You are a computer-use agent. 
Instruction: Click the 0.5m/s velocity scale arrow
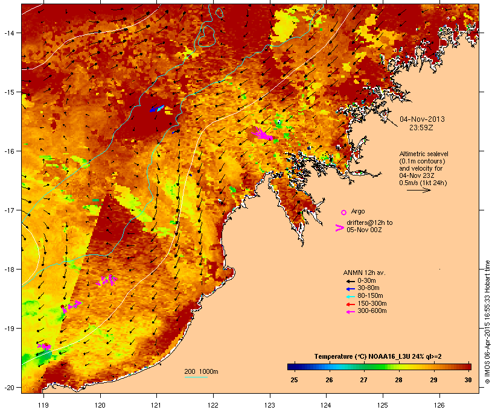point(418,190)
